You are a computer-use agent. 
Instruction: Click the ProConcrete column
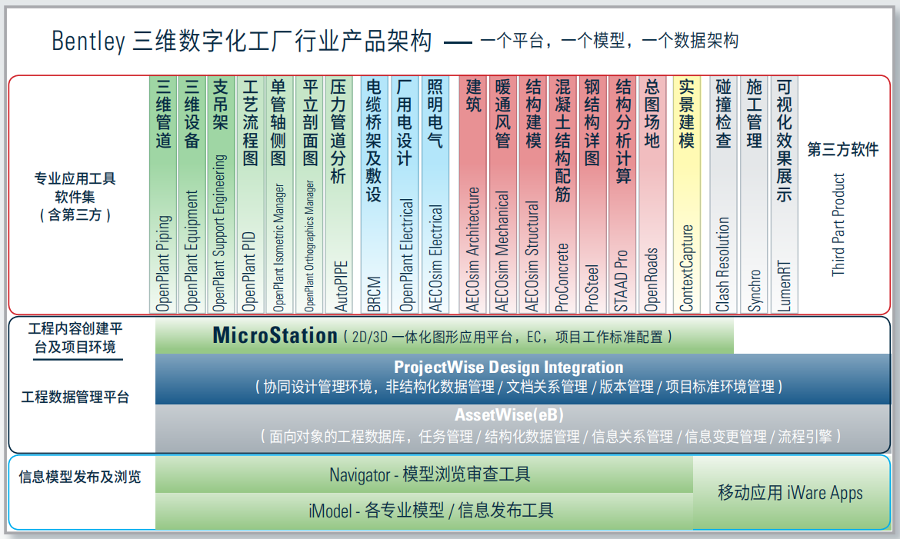tap(562, 195)
